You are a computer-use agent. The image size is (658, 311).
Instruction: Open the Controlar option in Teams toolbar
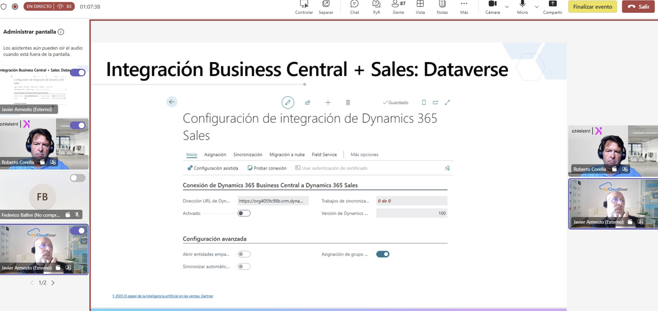pos(304,7)
